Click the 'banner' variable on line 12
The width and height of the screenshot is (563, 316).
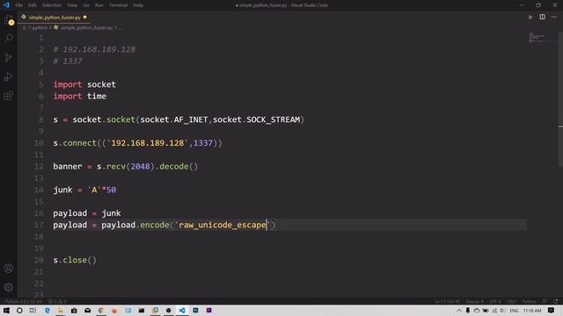(68, 166)
